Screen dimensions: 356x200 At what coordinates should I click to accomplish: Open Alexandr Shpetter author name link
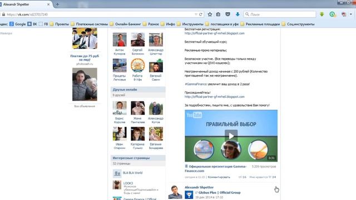pyautogui.click(x=199, y=187)
